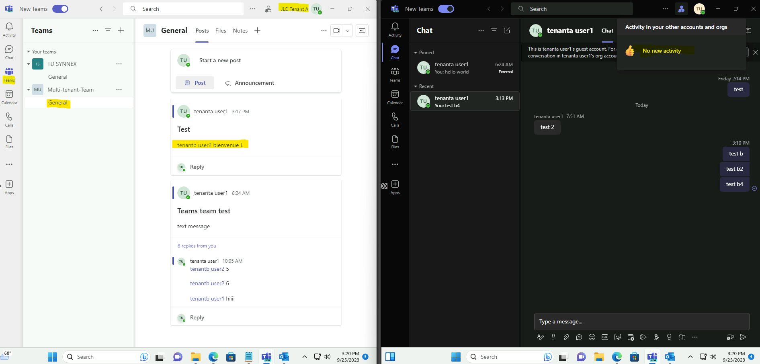This screenshot has width=760, height=364.
Task: Open File Explorer from the right taskbar
Action: point(599,357)
